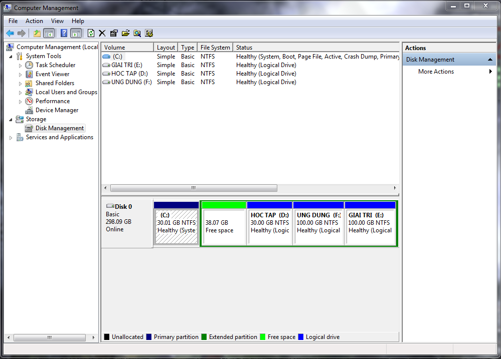Expand Services and Applications node
The width and height of the screenshot is (501, 359).
pos(11,138)
